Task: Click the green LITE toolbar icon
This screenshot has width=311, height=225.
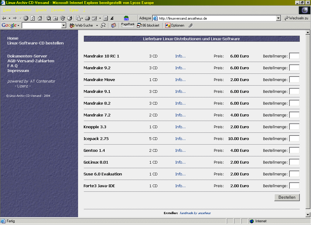Action: coord(126,18)
